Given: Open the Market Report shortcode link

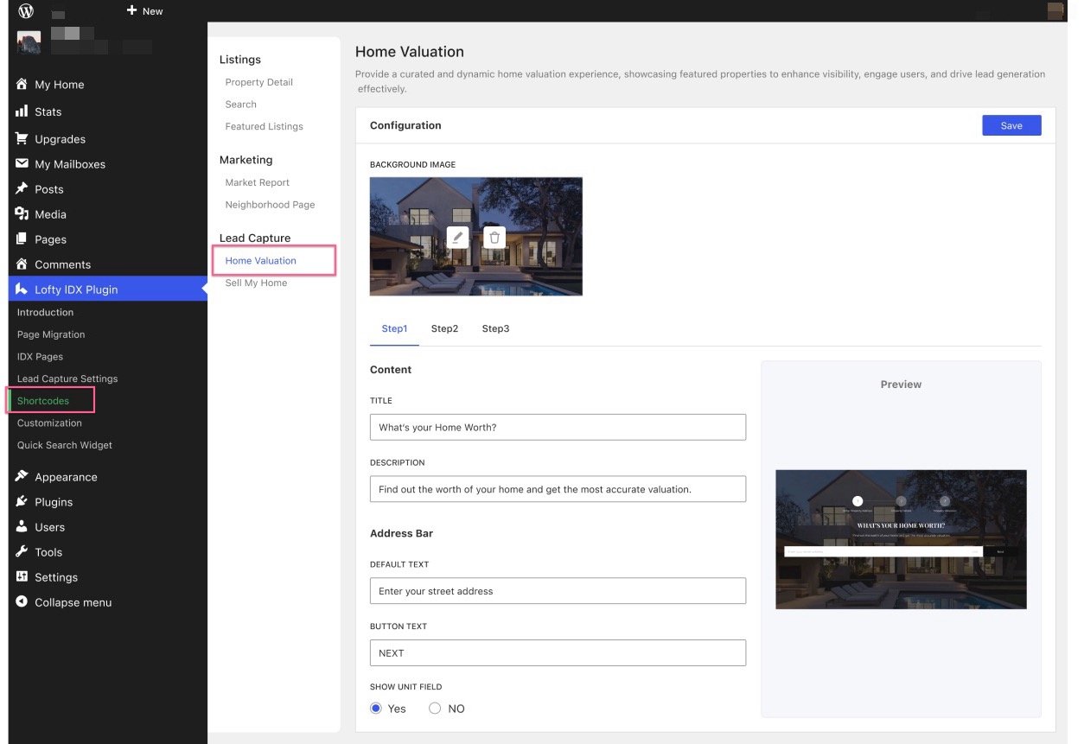Looking at the screenshot, I should point(257,182).
